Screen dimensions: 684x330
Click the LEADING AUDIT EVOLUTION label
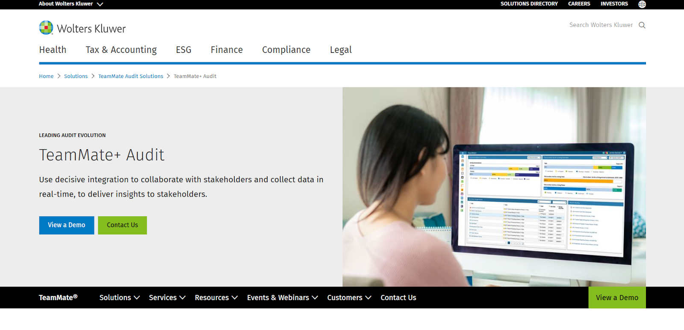72,135
